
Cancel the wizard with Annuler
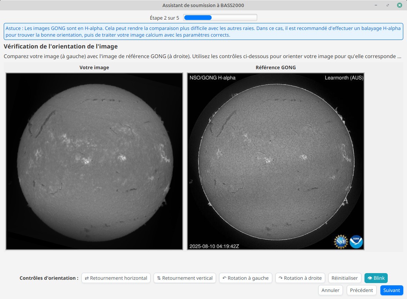[x=330, y=290]
